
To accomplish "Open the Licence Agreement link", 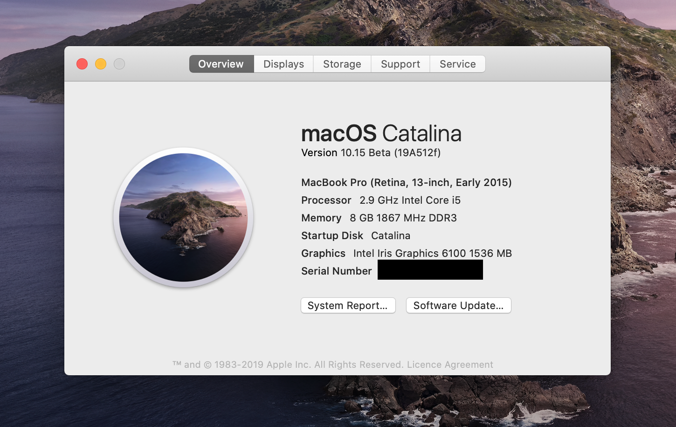I will pos(450,365).
